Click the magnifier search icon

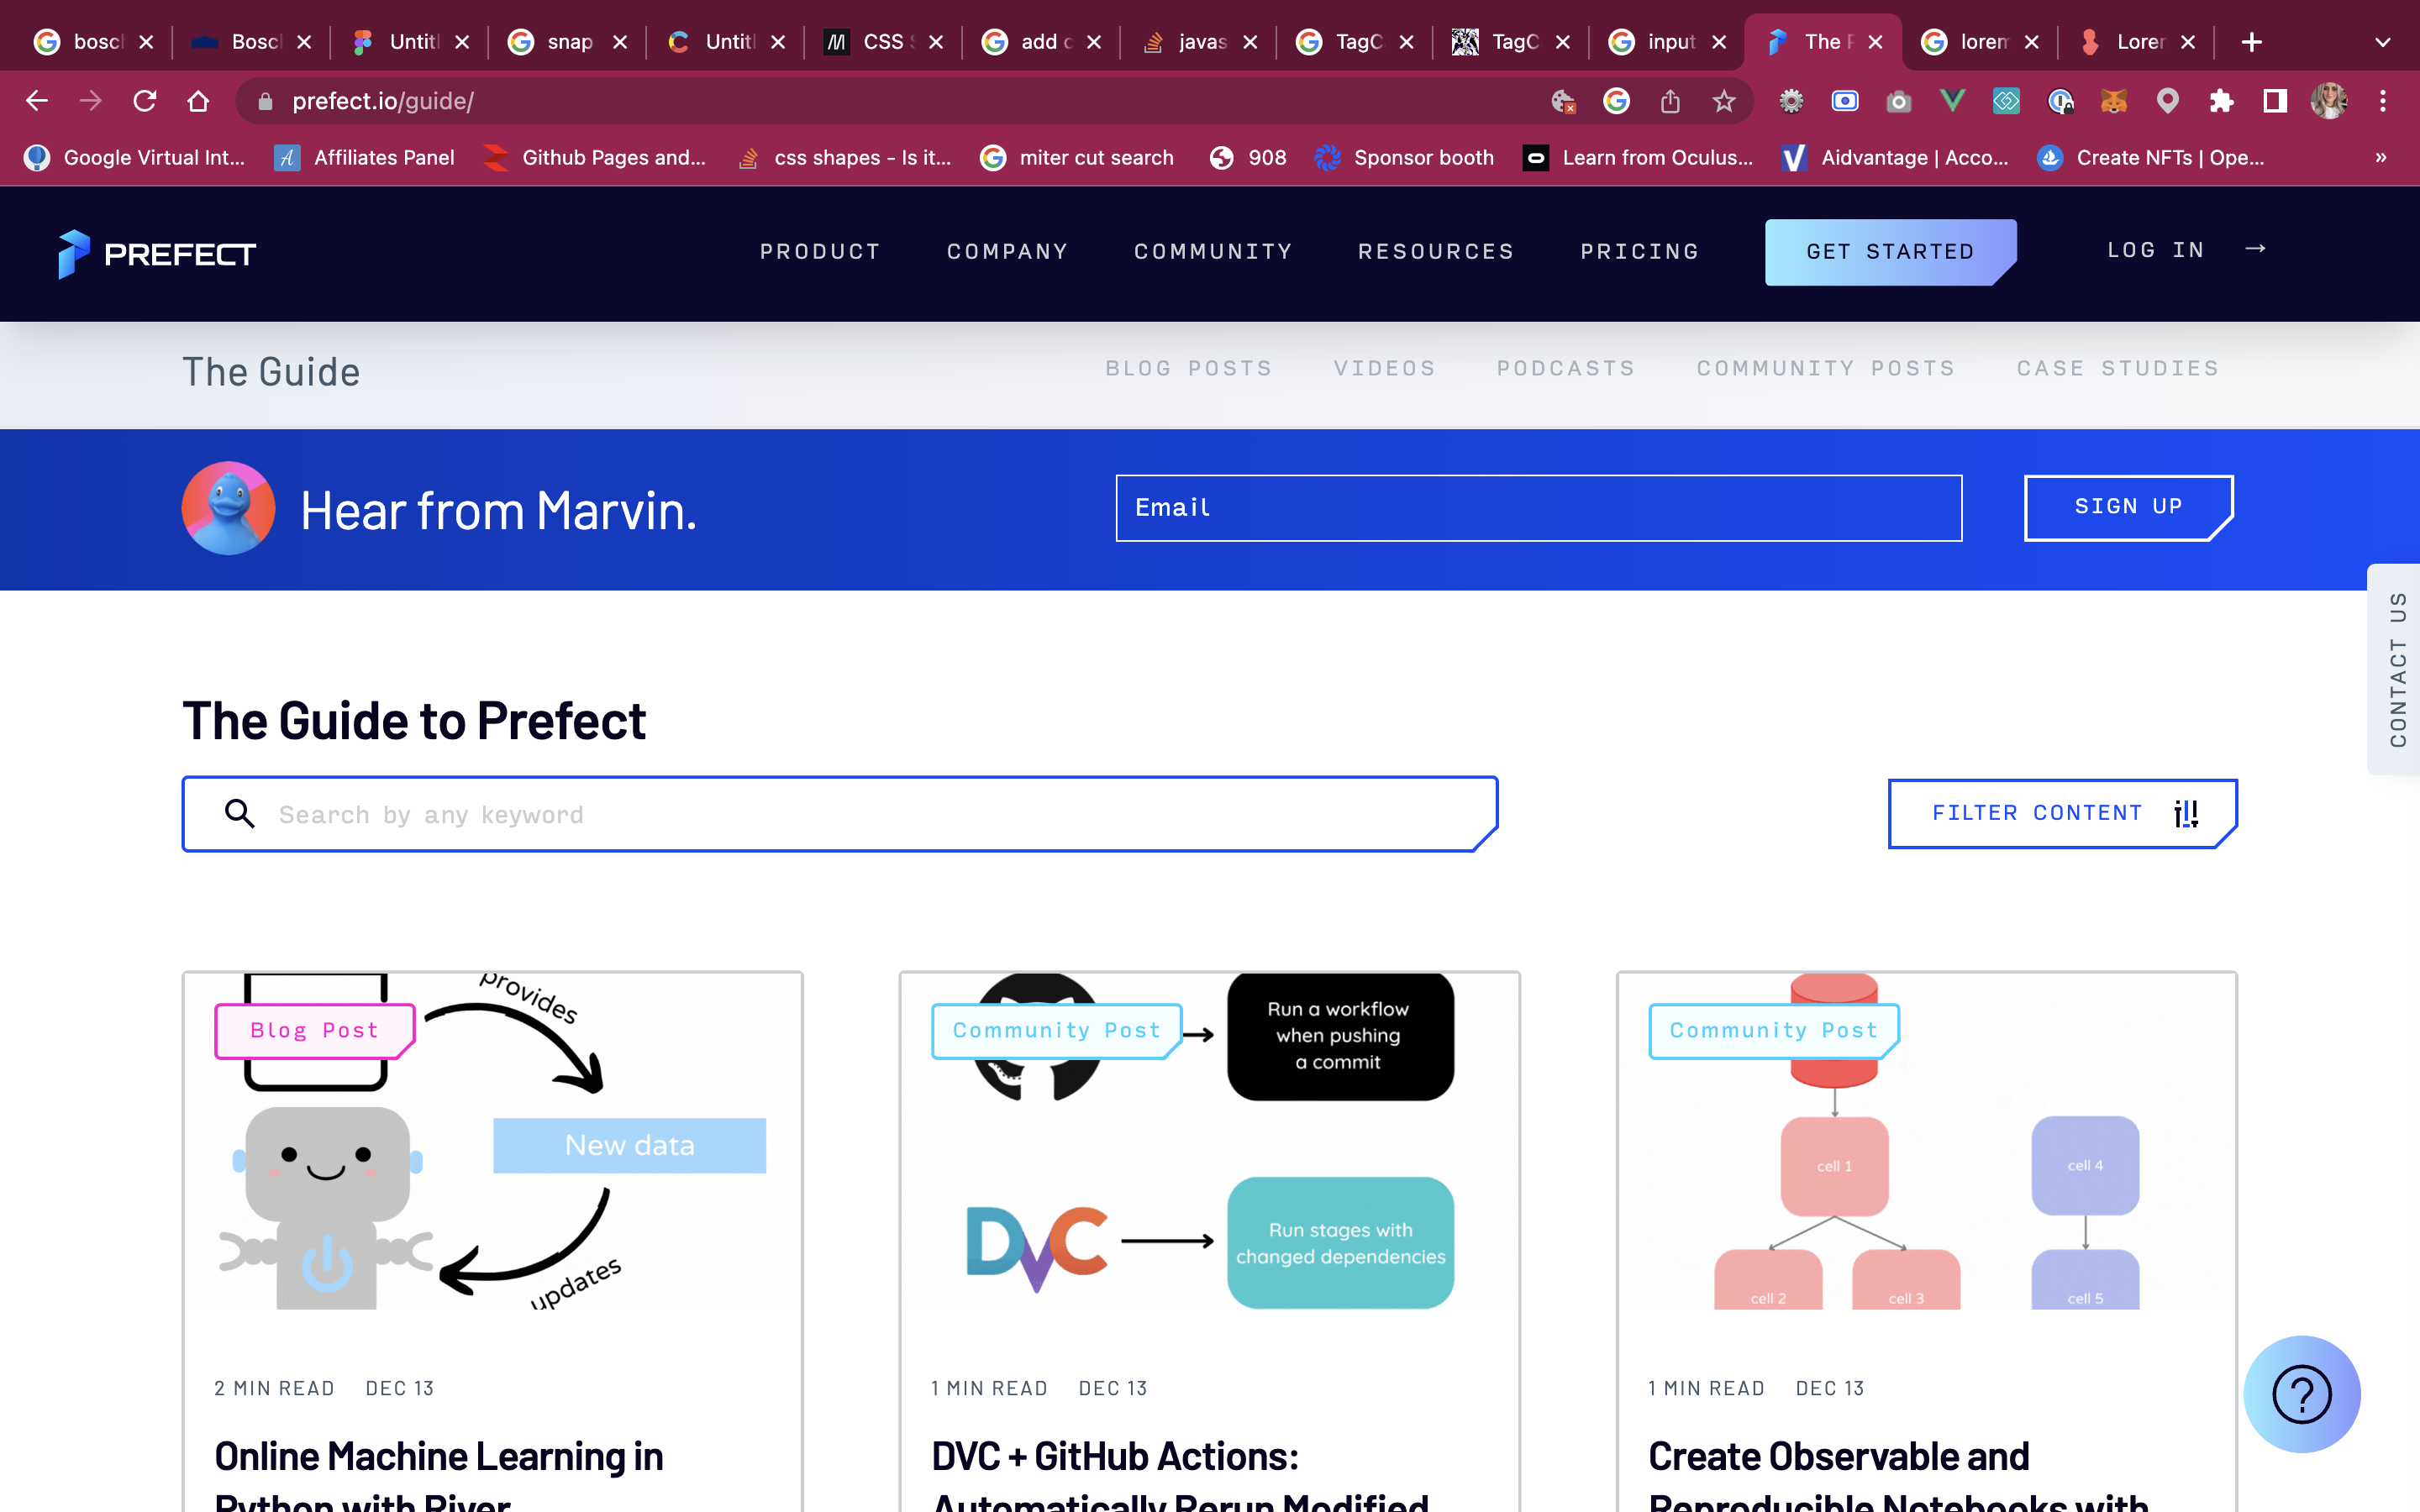239,813
